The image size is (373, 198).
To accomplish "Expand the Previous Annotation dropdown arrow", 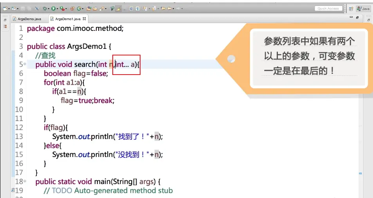I will [158, 9].
